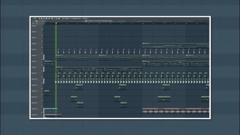Click the playhead marker on the ruler
This screenshot has width=240, height=135.
56,23
